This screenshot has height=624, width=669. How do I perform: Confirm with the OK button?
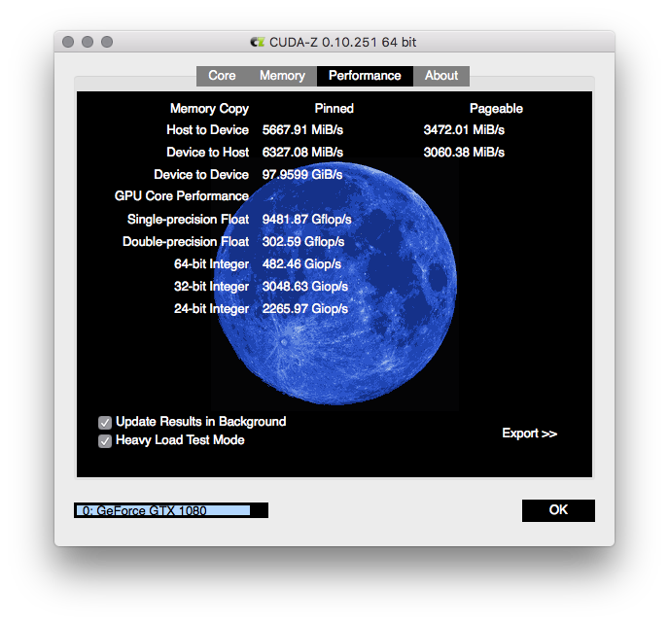558,510
